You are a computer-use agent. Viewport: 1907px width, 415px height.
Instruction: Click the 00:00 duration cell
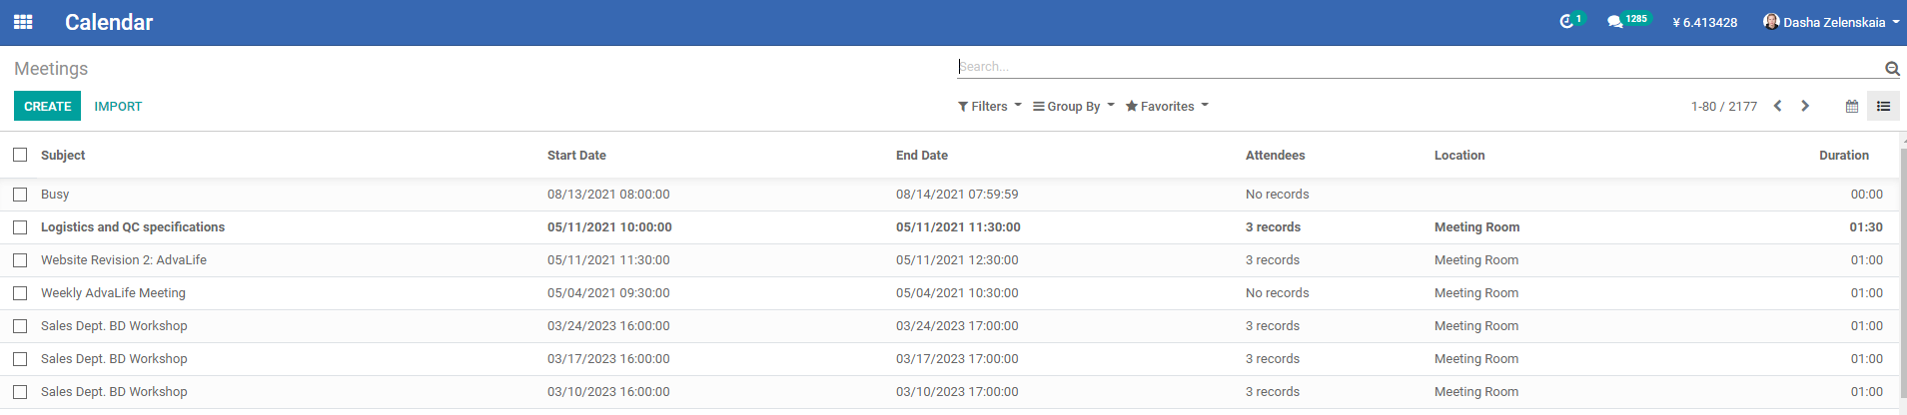coord(1866,195)
